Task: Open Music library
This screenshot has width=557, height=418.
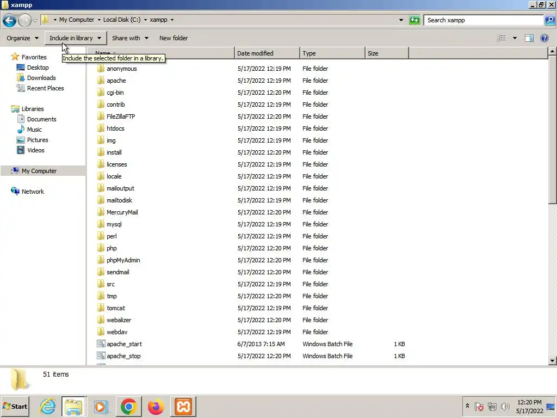Action: coord(34,130)
